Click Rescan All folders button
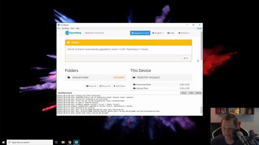Screen dimensions: 259x145 tap(105, 86)
